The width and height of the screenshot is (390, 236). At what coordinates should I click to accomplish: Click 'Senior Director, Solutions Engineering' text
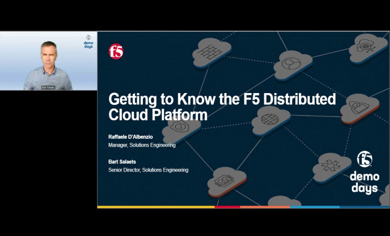tap(148, 170)
